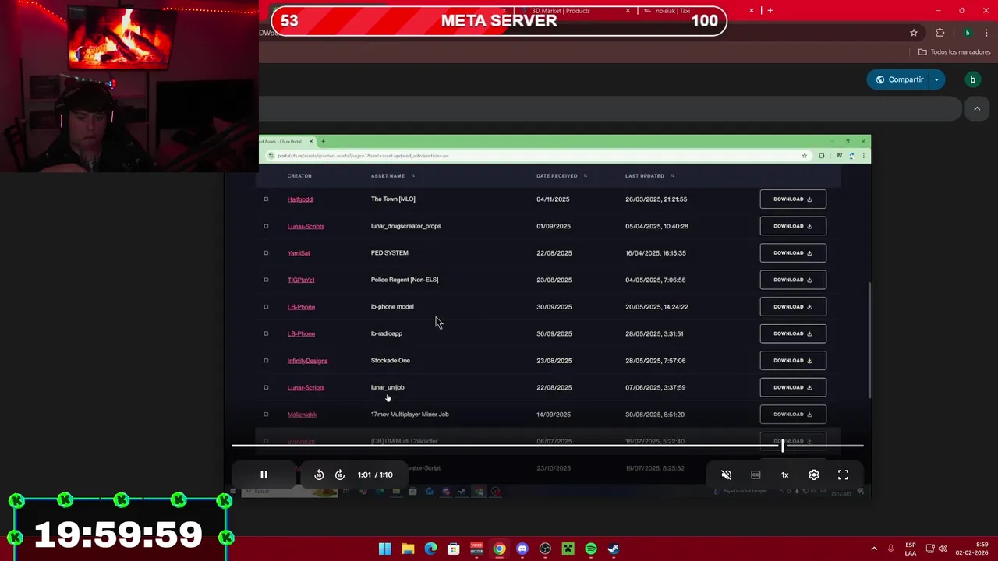Screen dimensions: 998x561
Task: Open TIGPlaYz1 creator link
Action: [301, 280]
